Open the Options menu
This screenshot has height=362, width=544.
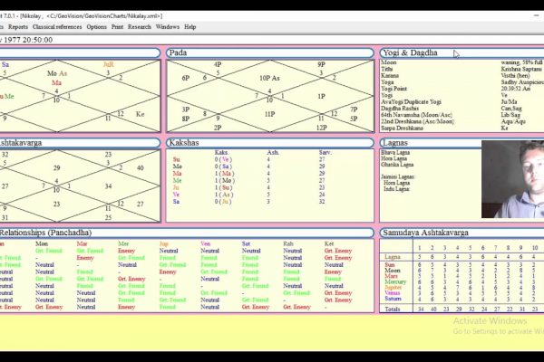pos(96,27)
